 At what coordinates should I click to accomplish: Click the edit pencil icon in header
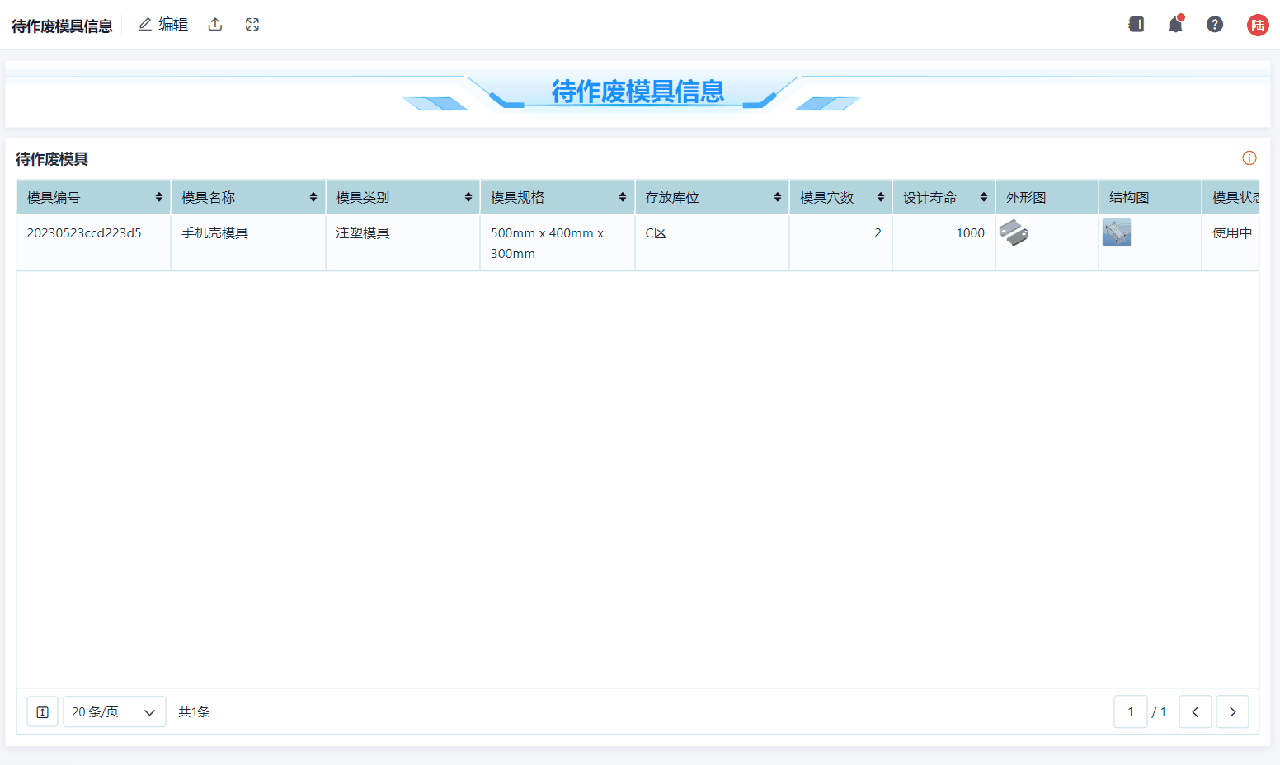(146, 25)
